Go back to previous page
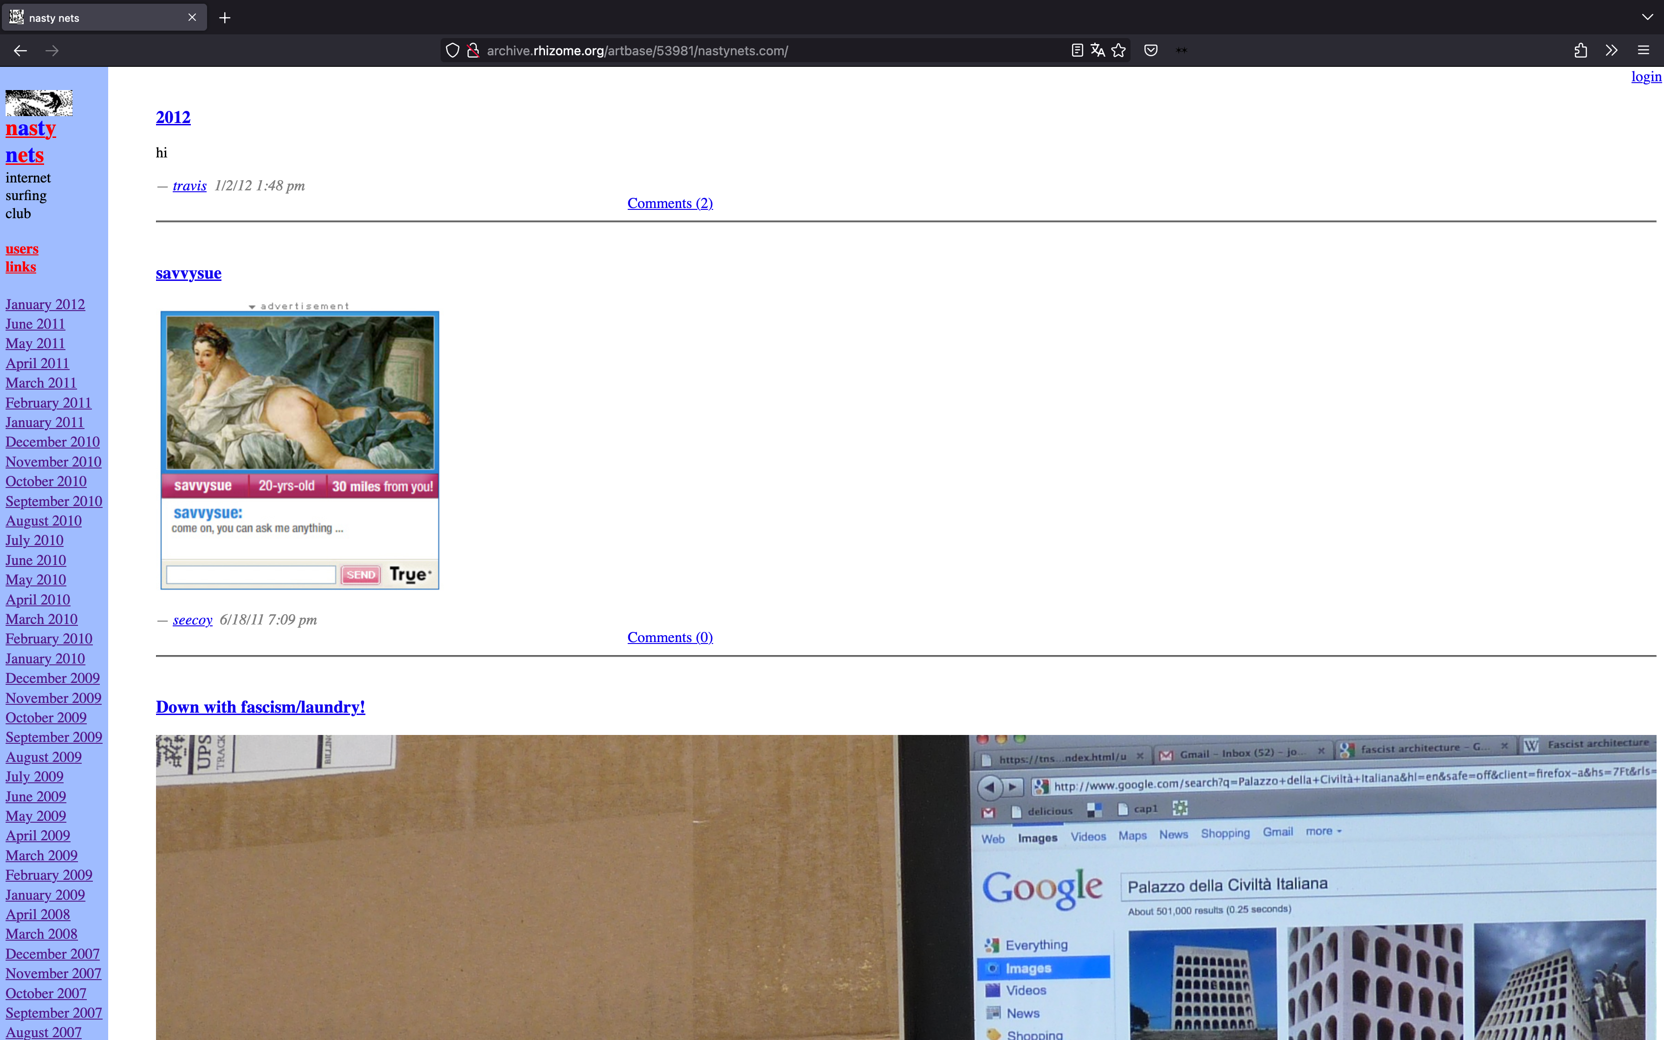 click(x=20, y=50)
